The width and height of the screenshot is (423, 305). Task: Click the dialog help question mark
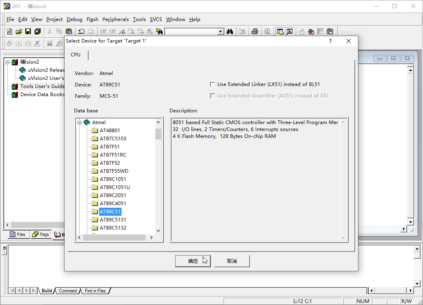tap(330, 41)
